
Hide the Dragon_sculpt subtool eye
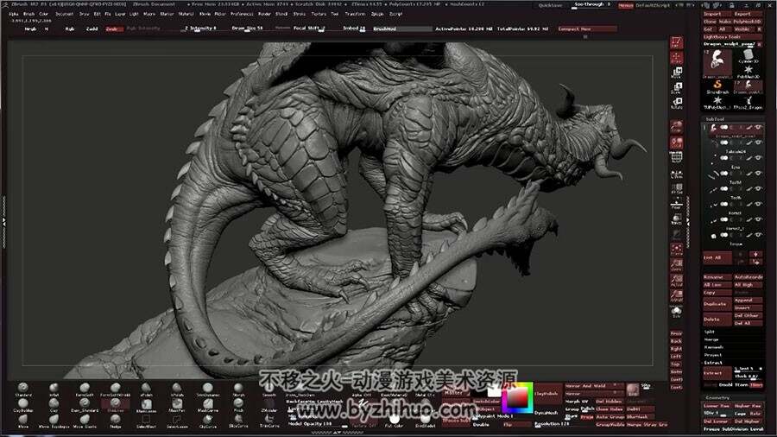(758, 127)
